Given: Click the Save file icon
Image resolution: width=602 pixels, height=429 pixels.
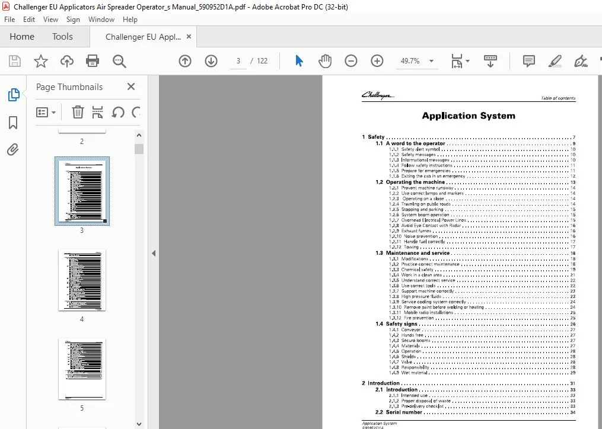Looking at the screenshot, I should [15, 61].
